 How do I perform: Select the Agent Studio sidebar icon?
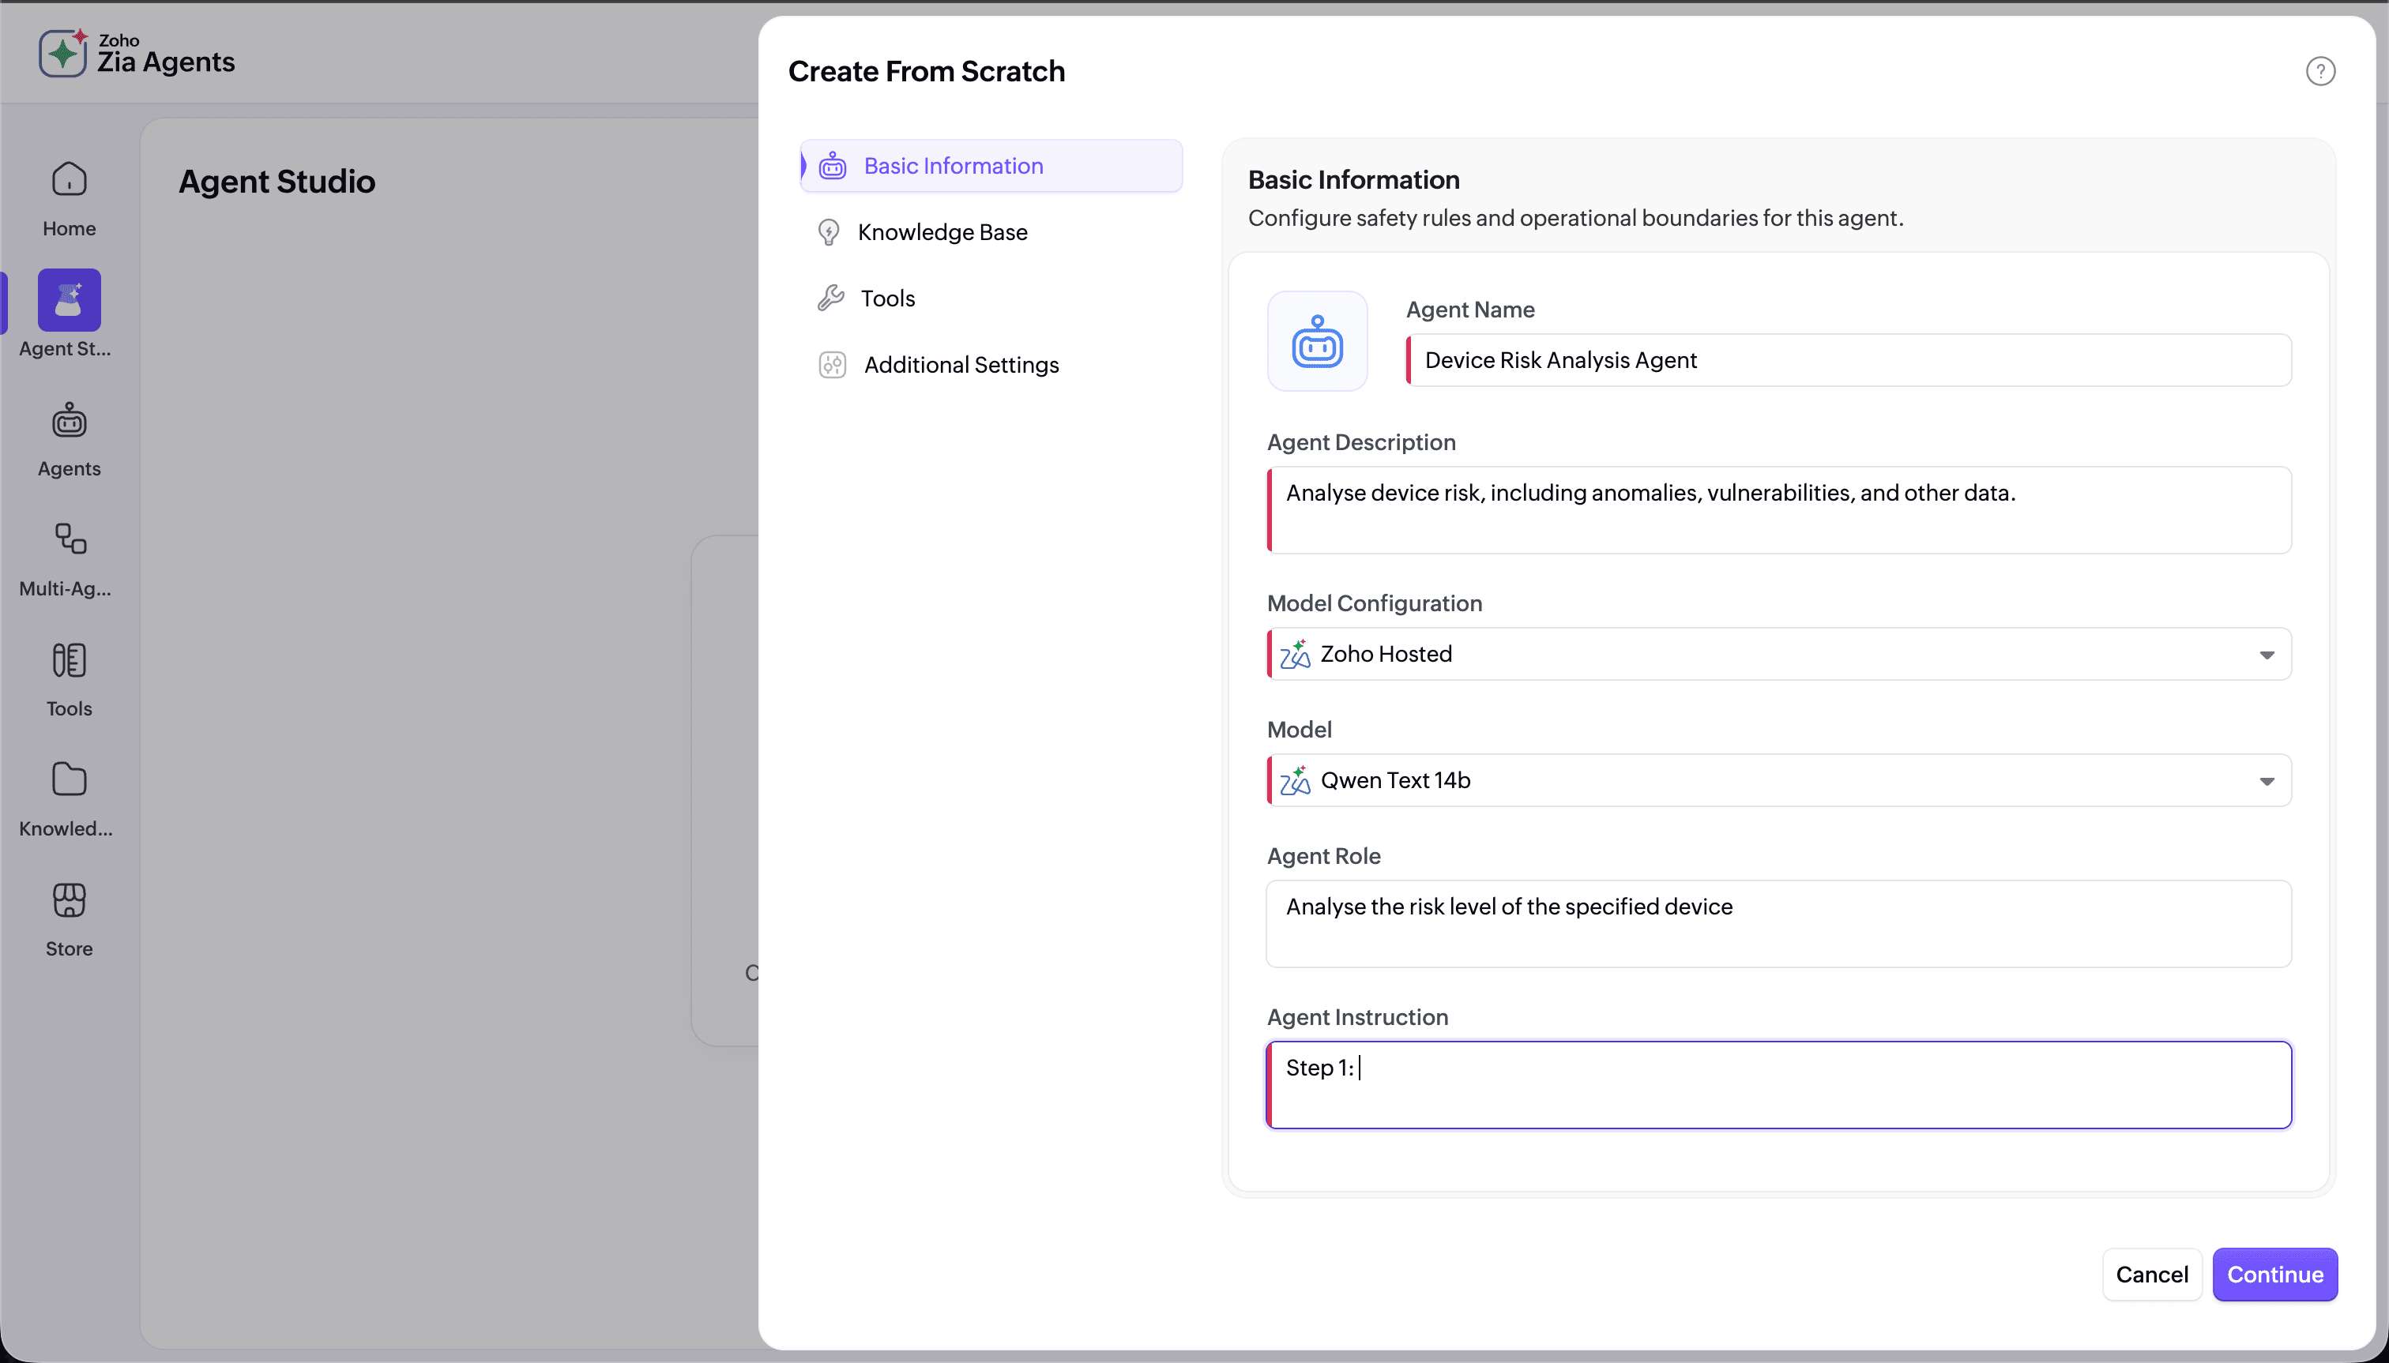(70, 299)
